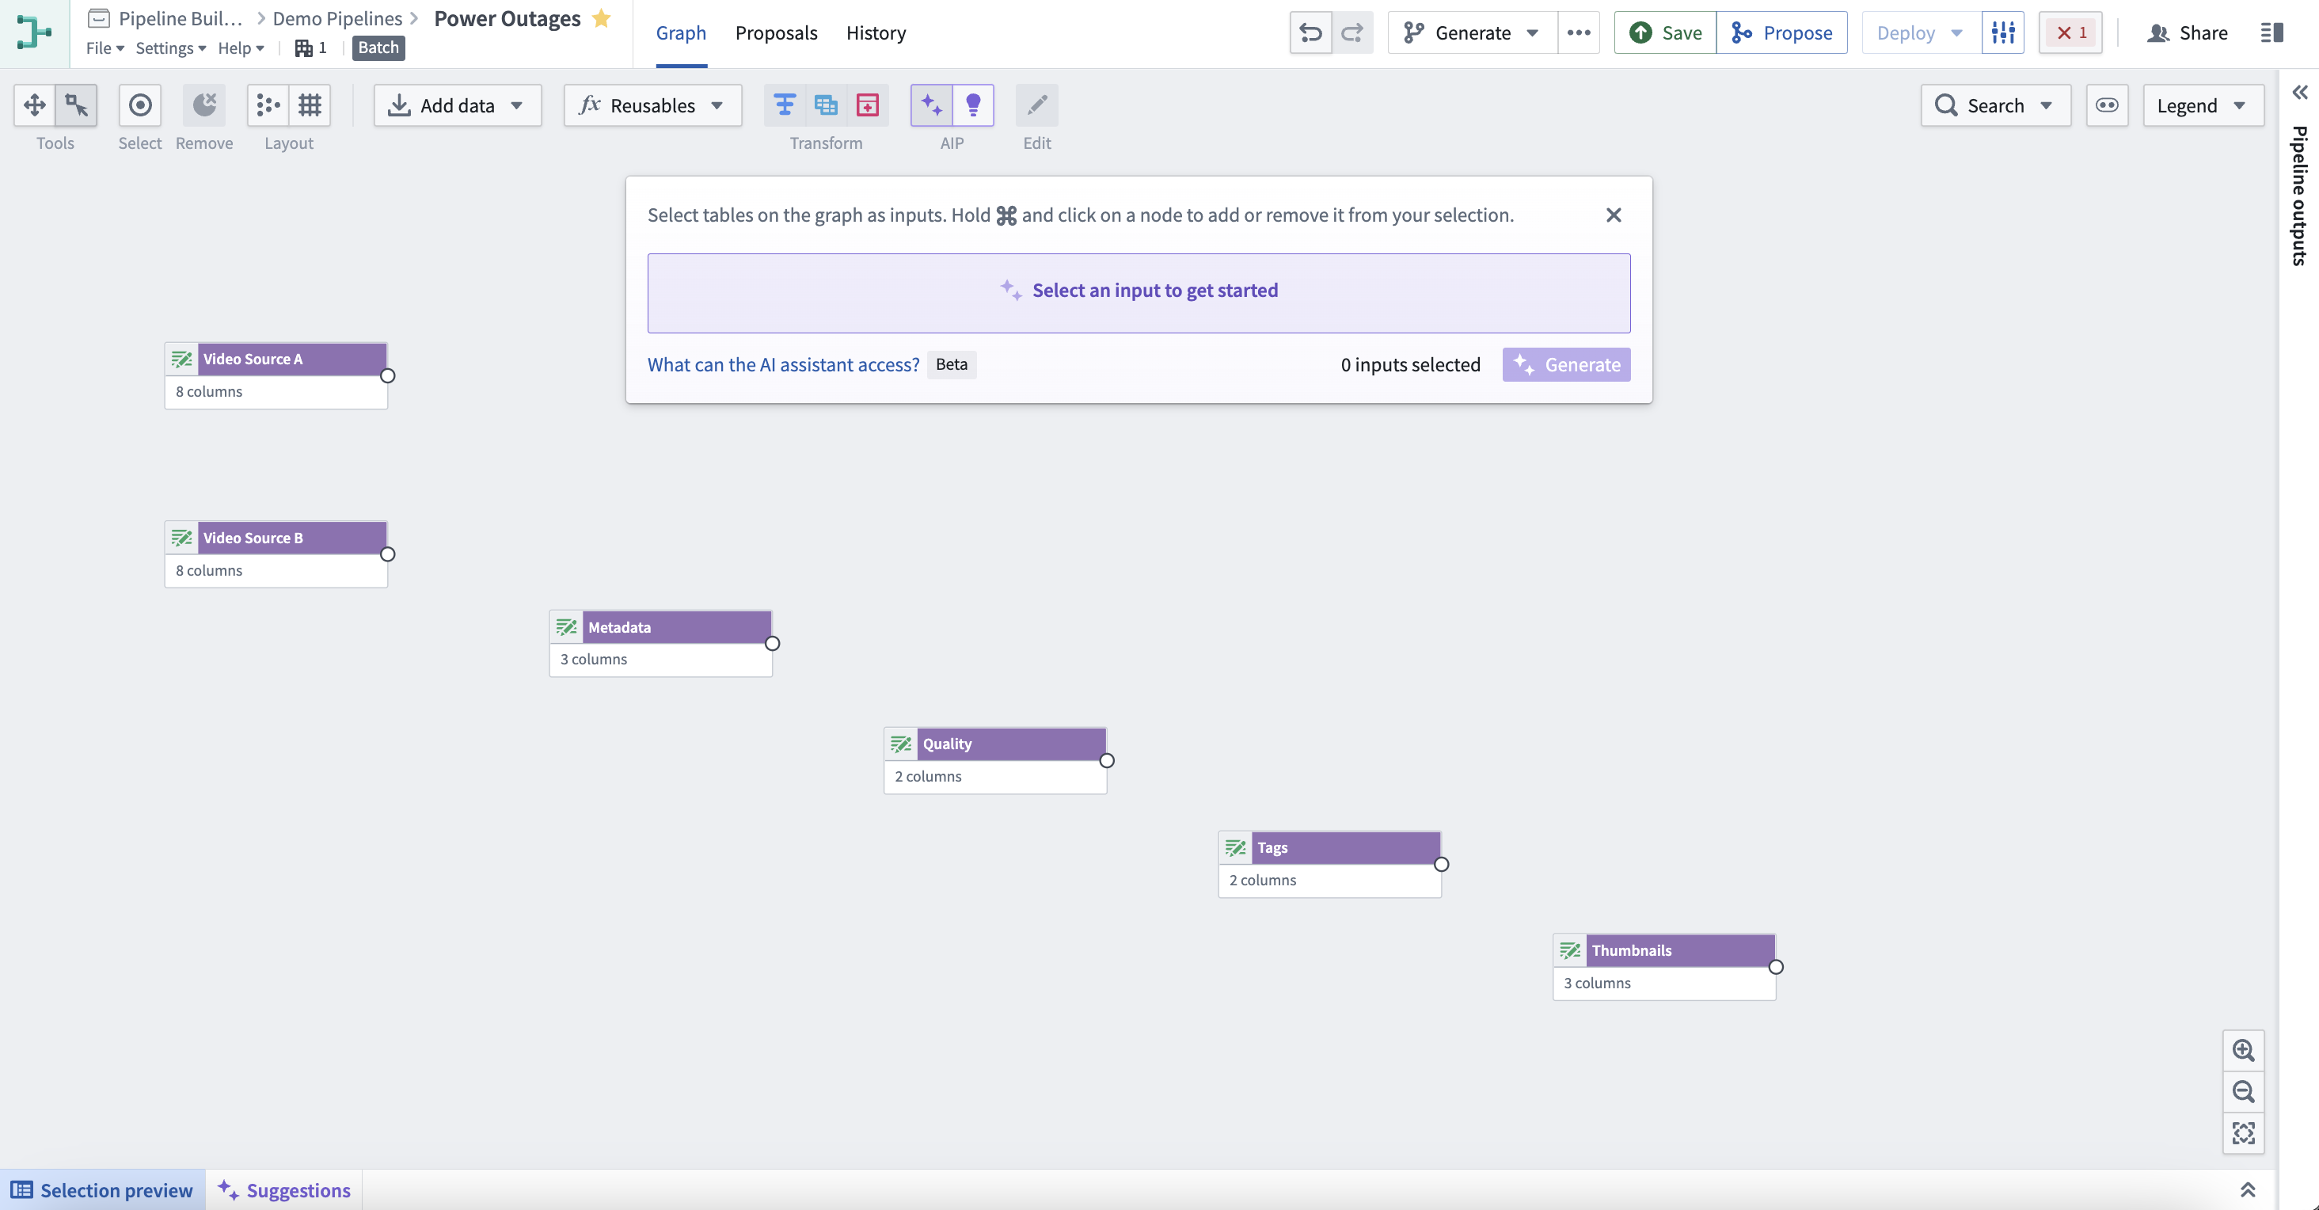The image size is (2319, 1210).
Task: Click the join tables transform icon
Action: [x=826, y=105]
